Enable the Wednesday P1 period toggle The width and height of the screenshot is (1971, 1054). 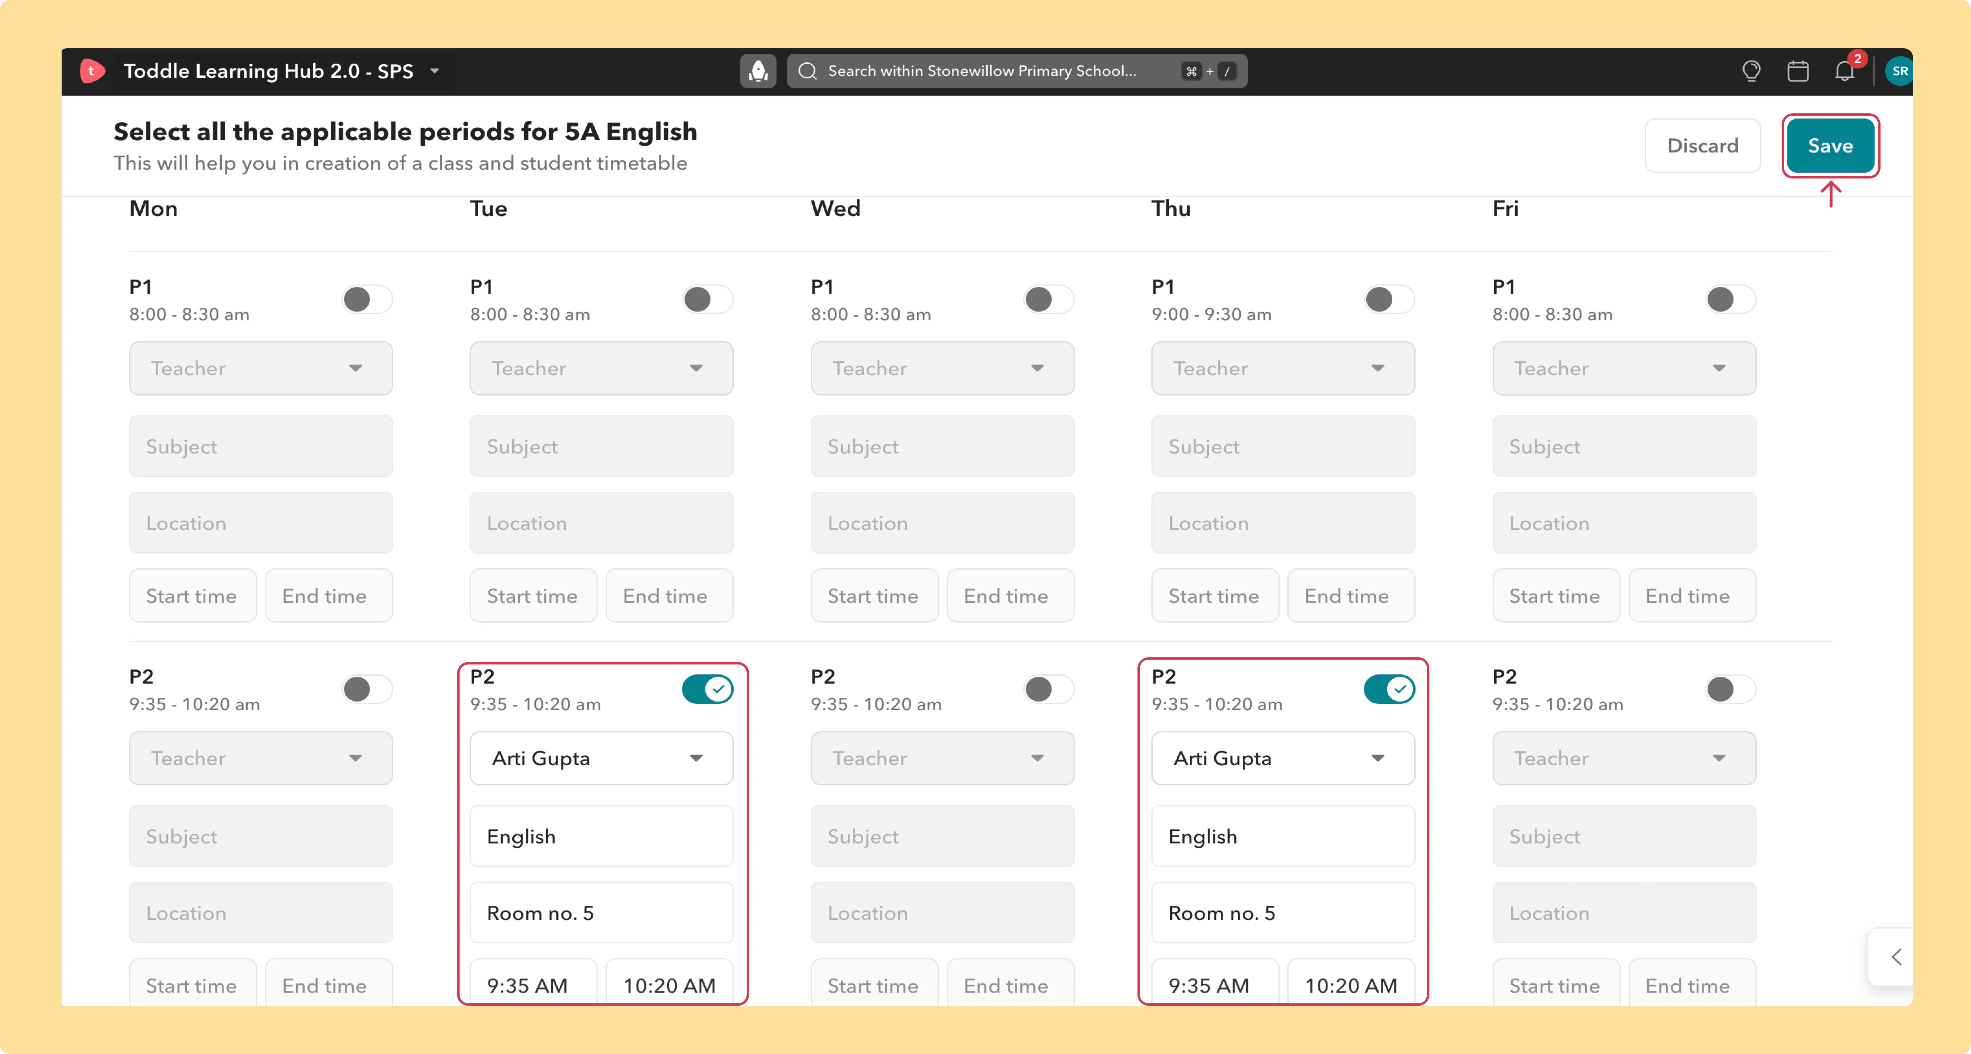click(1049, 299)
